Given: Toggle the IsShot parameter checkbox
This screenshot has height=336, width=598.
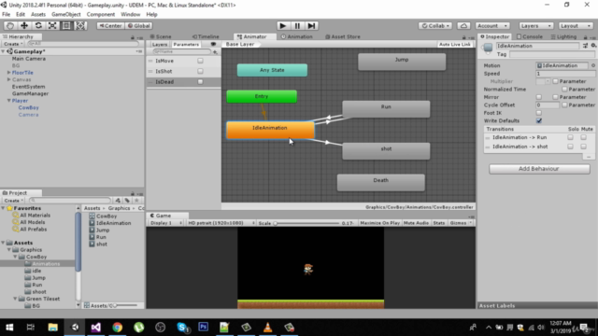Looking at the screenshot, I should point(200,71).
